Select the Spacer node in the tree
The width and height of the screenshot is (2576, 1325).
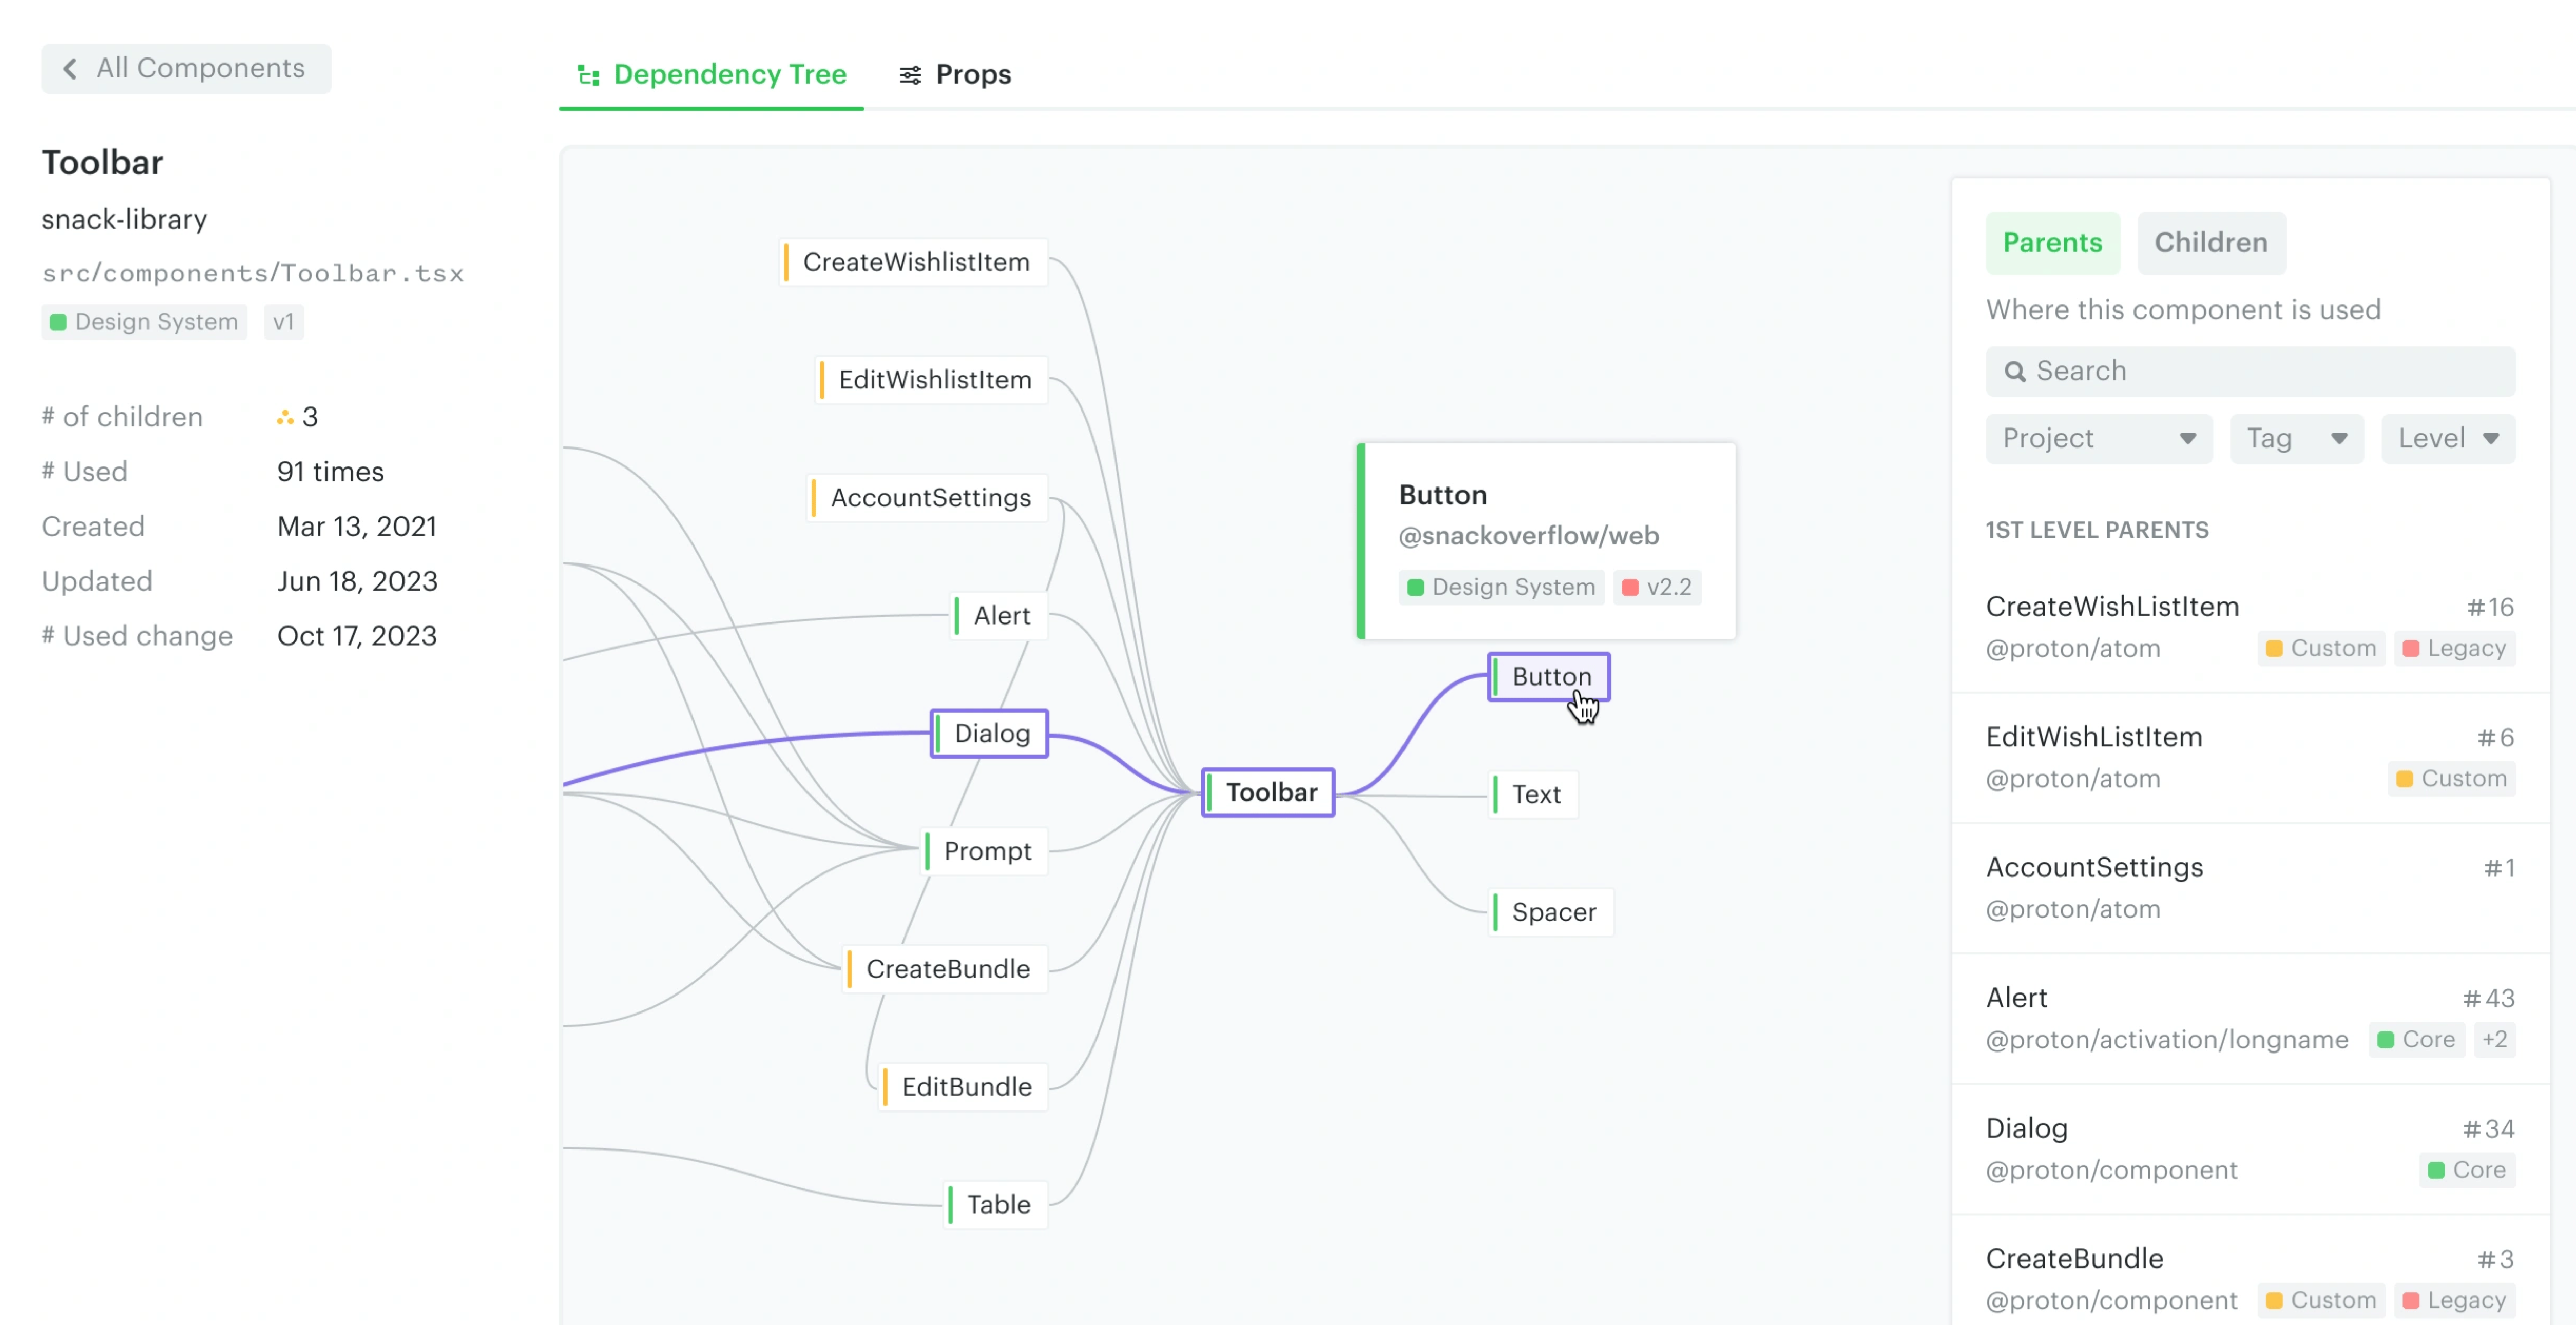coord(1552,912)
